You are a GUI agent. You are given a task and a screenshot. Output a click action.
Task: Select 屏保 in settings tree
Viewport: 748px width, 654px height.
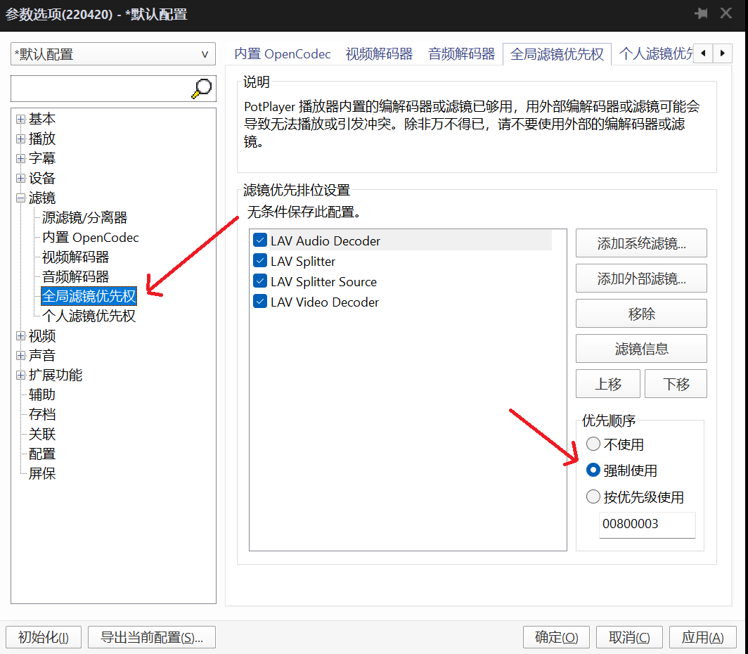(x=42, y=473)
